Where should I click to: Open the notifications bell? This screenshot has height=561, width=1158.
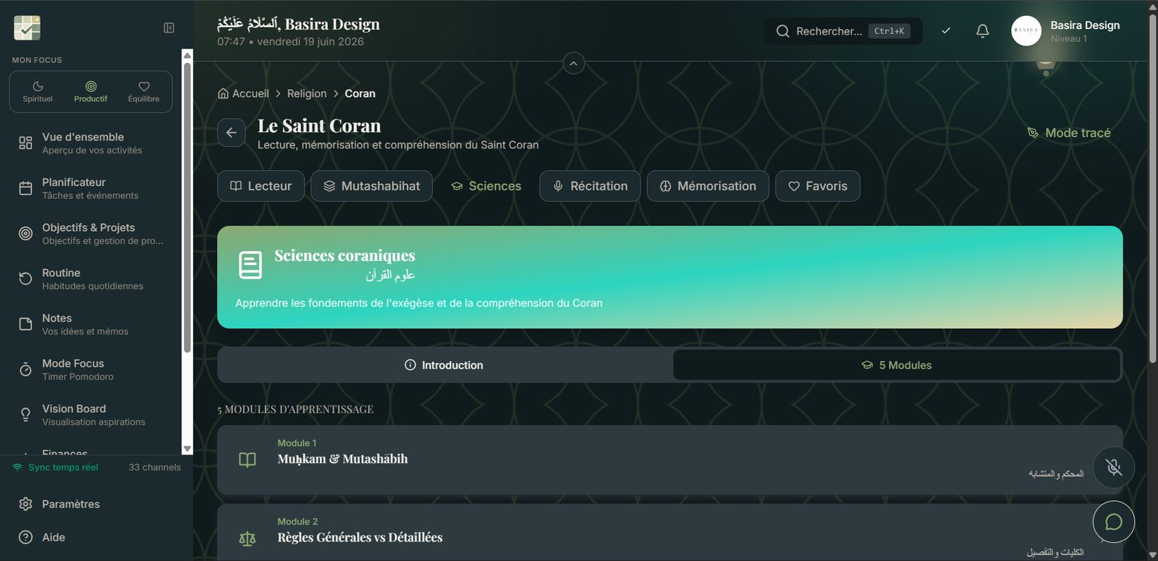coord(982,30)
